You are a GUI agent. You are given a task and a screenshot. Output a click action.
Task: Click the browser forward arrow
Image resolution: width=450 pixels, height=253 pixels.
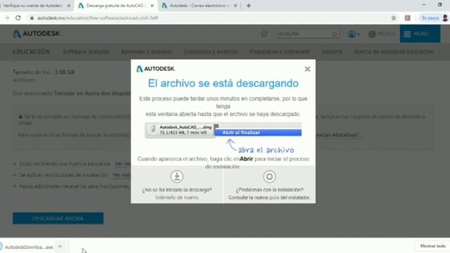[7, 18]
